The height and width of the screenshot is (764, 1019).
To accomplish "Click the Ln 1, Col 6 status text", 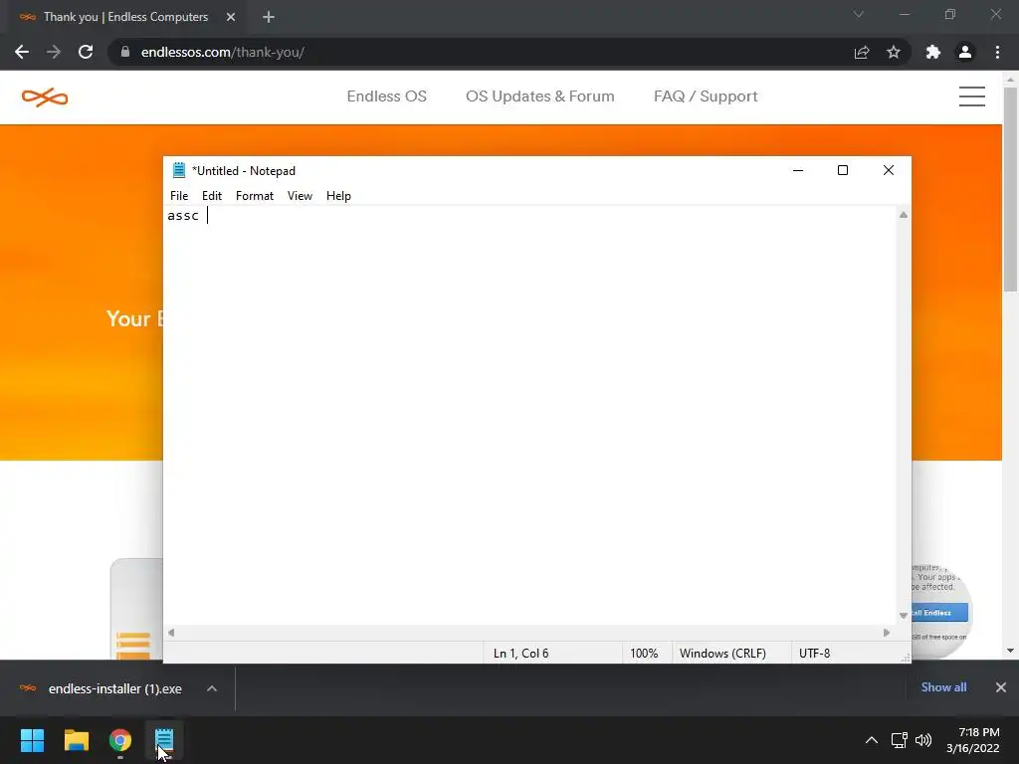I will pos(521,654).
